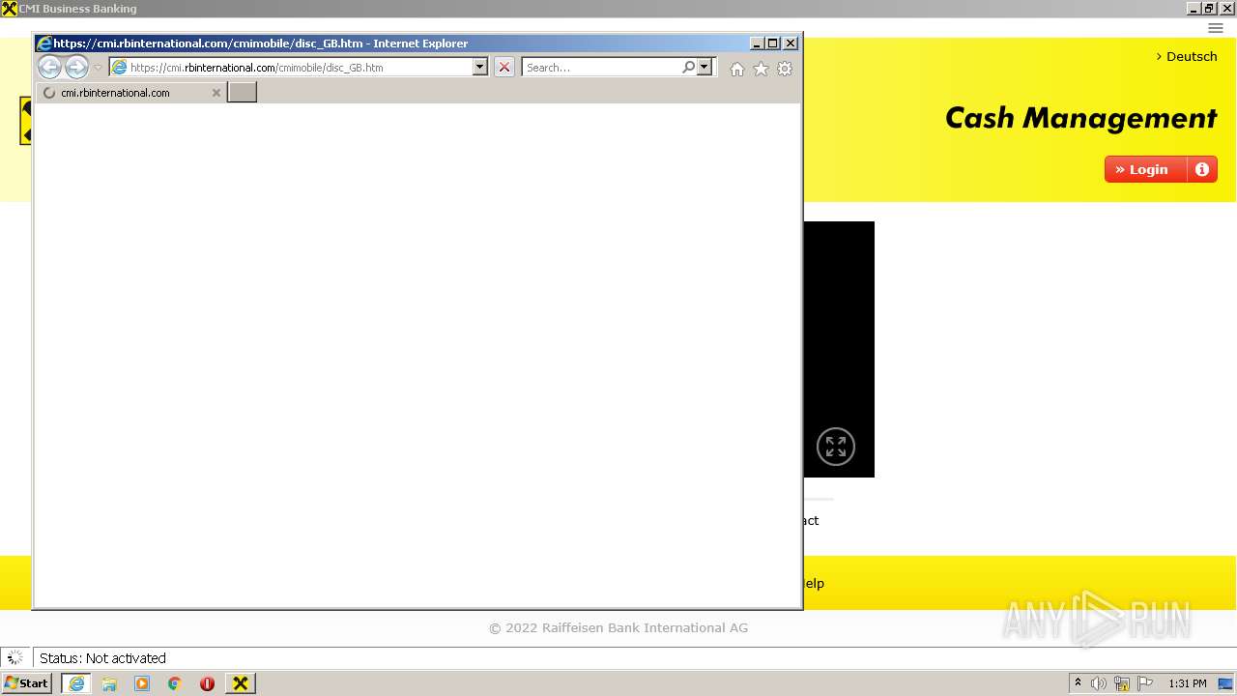1237x696 pixels.
Task: Open Internet Explorer from the taskbar
Action: pyautogui.click(x=76, y=683)
